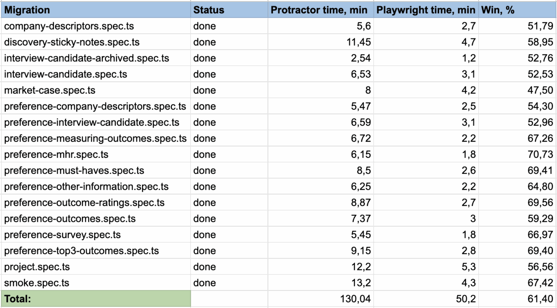Click the Status cell for project.spec.ts

205,267
